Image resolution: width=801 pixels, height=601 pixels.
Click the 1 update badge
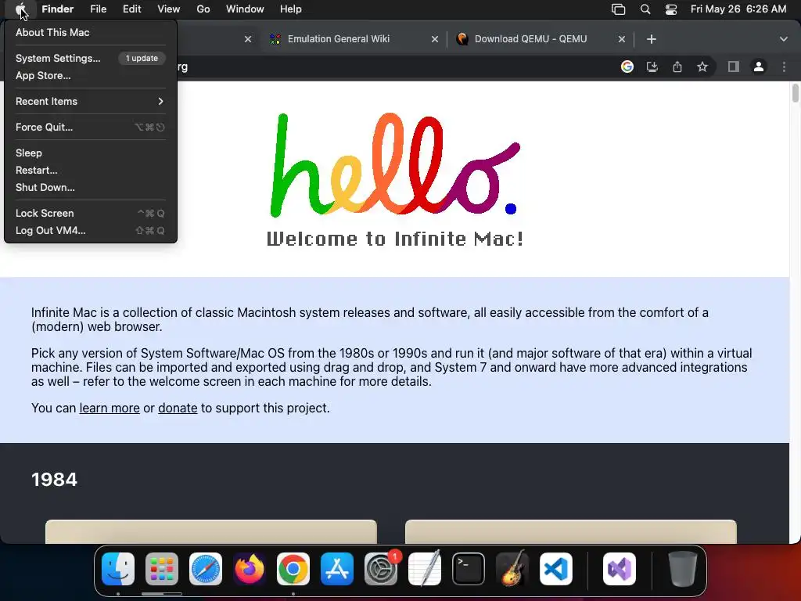click(142, 58)
